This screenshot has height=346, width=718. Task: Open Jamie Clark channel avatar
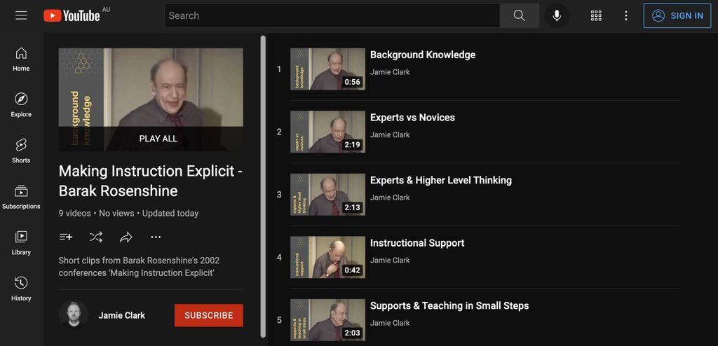73,314
